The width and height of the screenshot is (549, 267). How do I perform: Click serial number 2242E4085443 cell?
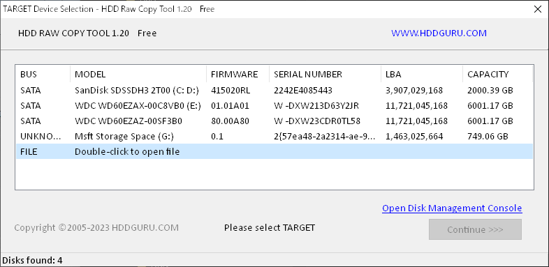point(303,91)
